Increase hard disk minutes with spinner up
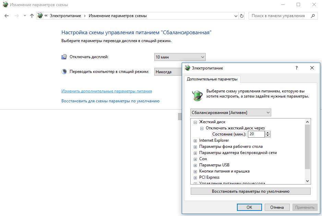Image resolution: width=322 pixels, height=216 pixels. pyautogui.click(x=268, y=132)
